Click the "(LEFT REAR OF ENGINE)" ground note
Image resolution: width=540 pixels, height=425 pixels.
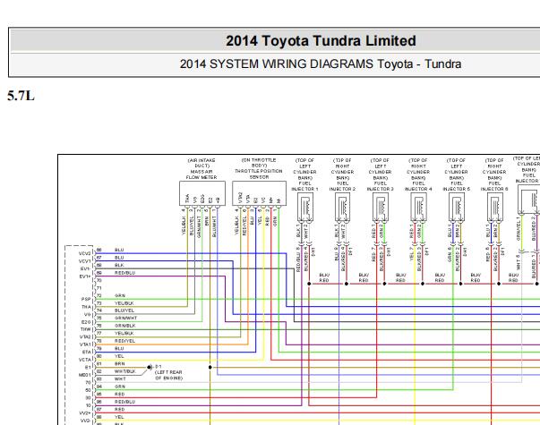pyautogui.click(x=168, y=375)
